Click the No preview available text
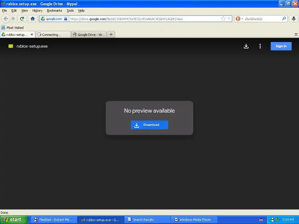 coord(149,111)
